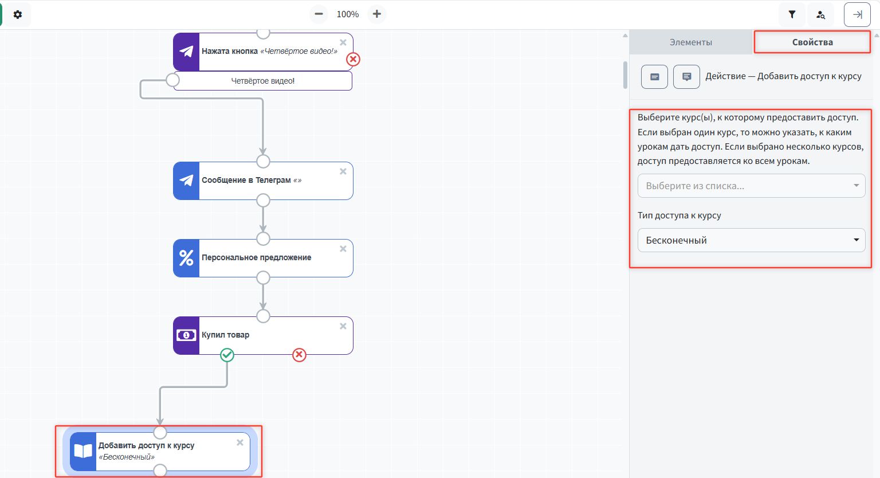Collapse the right side panel arrow button

coord(857,15)
